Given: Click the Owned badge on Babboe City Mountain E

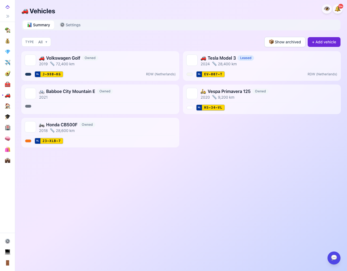Looking at the screenshot, I should [105, 91].
